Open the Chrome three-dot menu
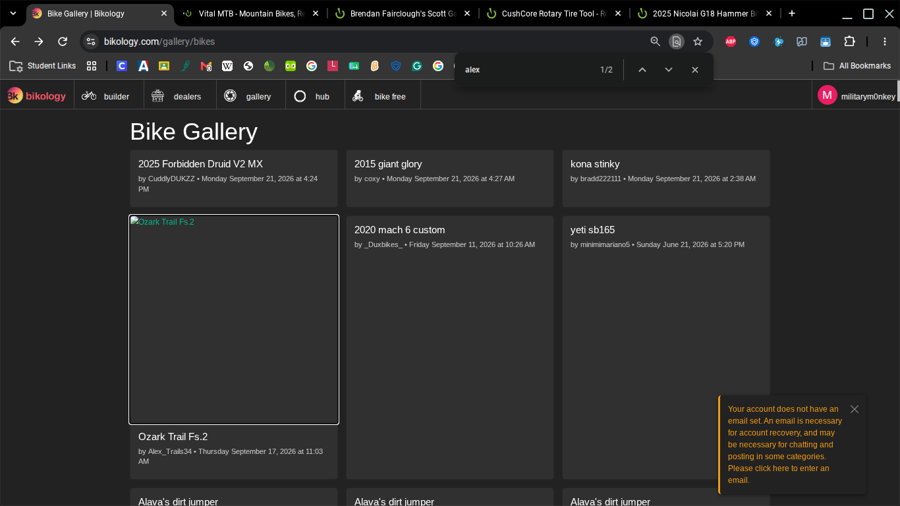The height and width of the screenshot is (506, 900). 885,42
